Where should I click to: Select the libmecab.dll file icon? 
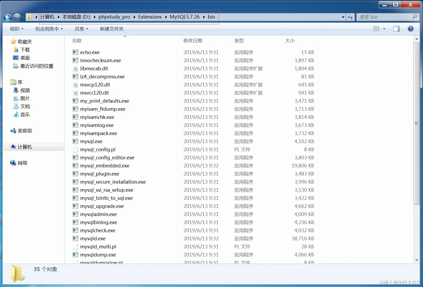pyautogui.click(x=75, y=68)
